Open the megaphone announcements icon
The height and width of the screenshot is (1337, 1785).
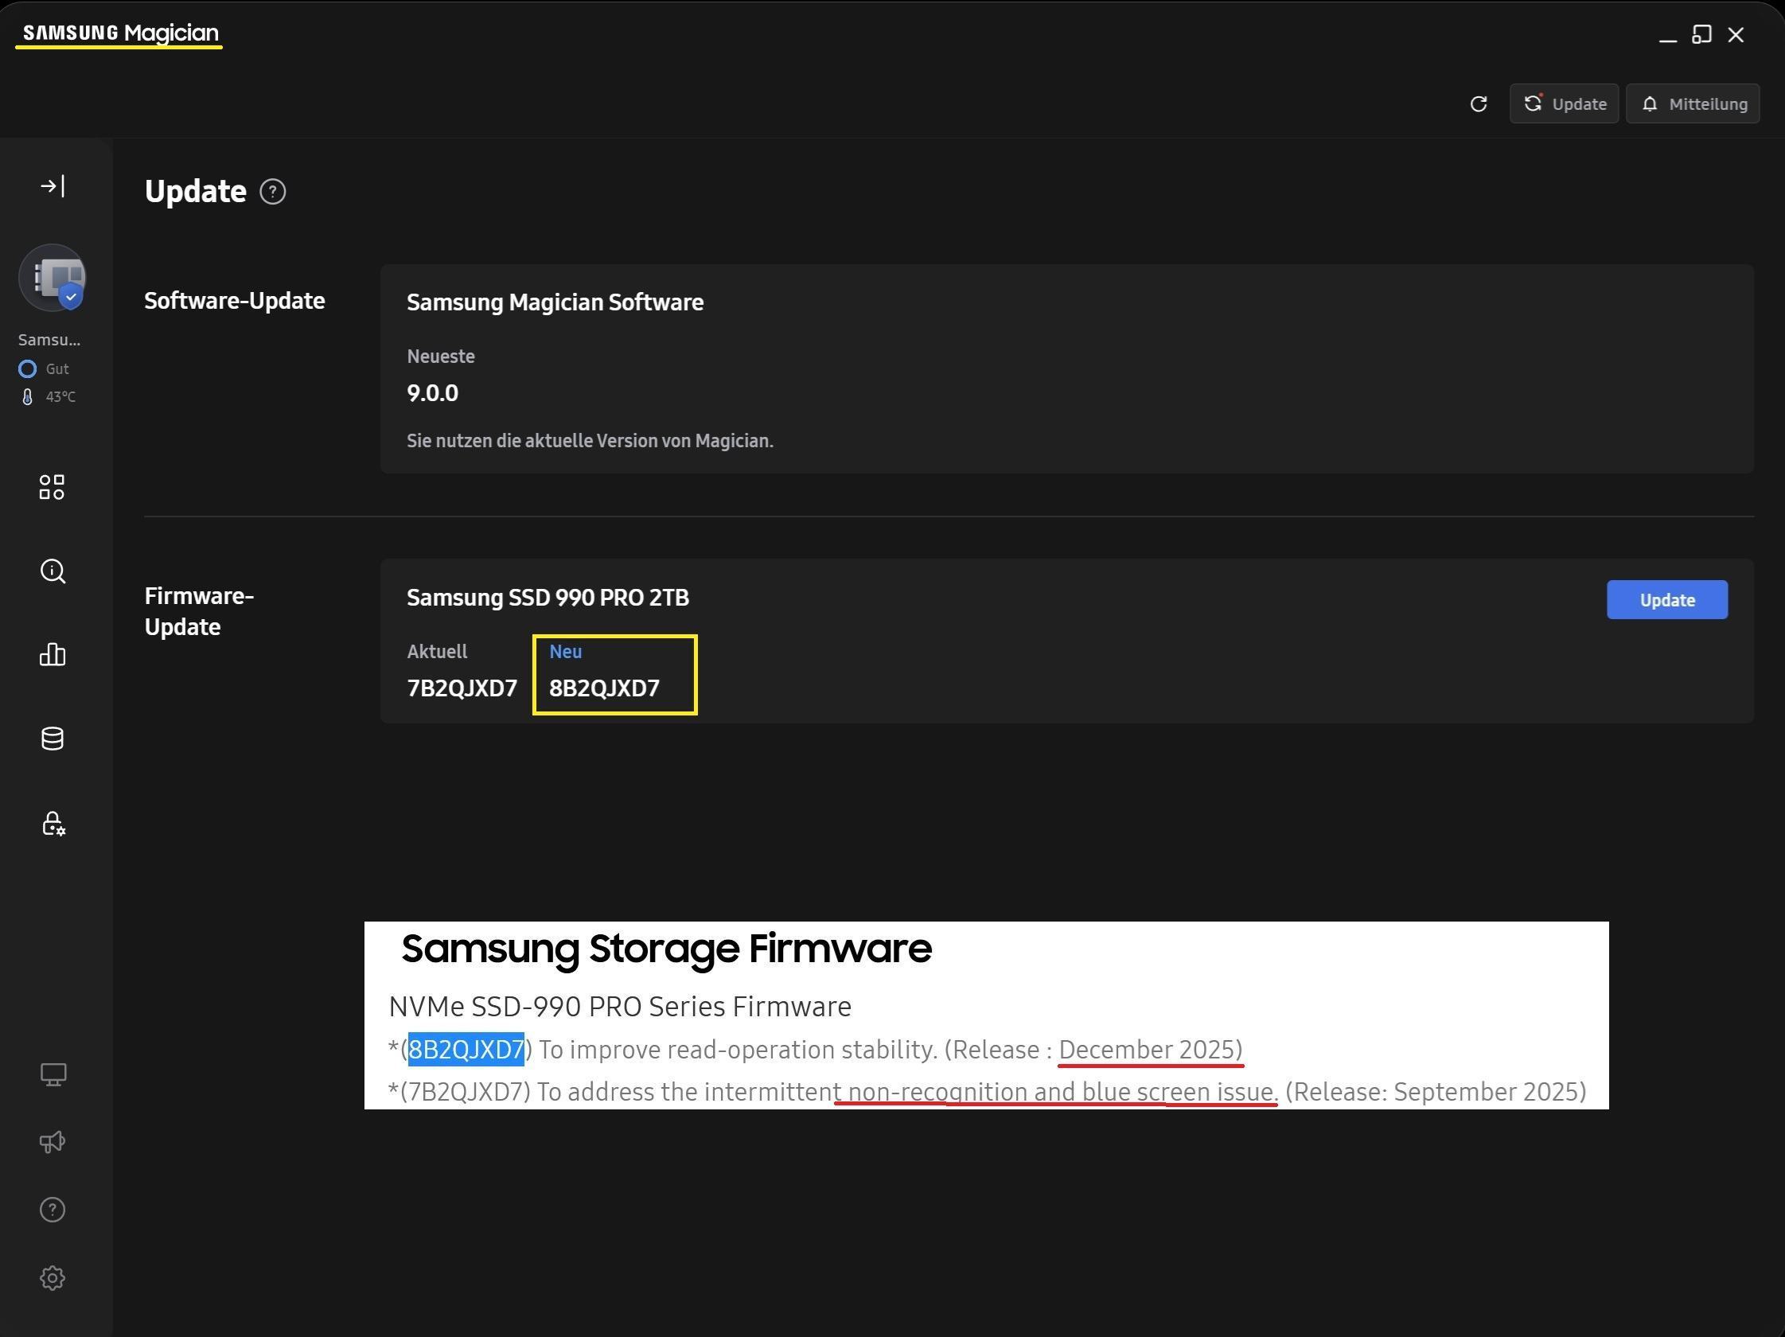coord(53,1142)
